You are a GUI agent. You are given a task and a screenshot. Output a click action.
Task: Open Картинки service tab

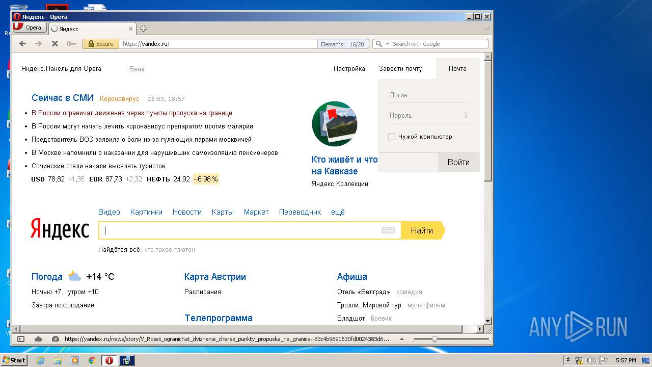(146, 212)
